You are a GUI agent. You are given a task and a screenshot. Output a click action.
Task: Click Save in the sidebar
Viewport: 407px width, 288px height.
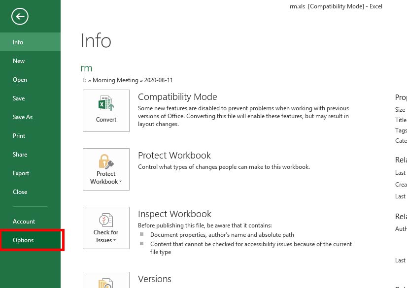(18, 98)
